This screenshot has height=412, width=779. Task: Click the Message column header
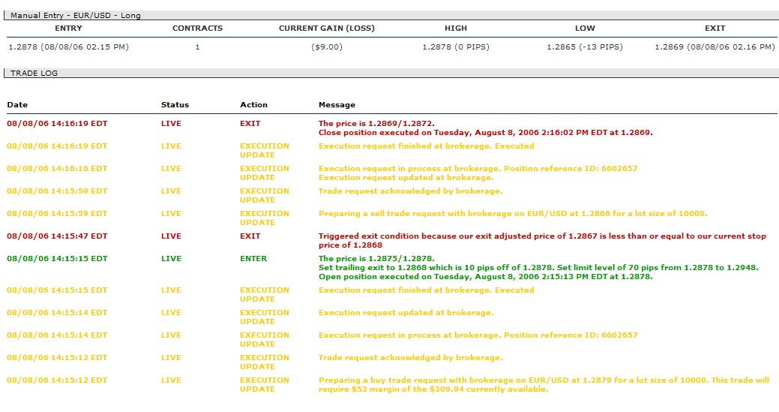pos(337,105)
